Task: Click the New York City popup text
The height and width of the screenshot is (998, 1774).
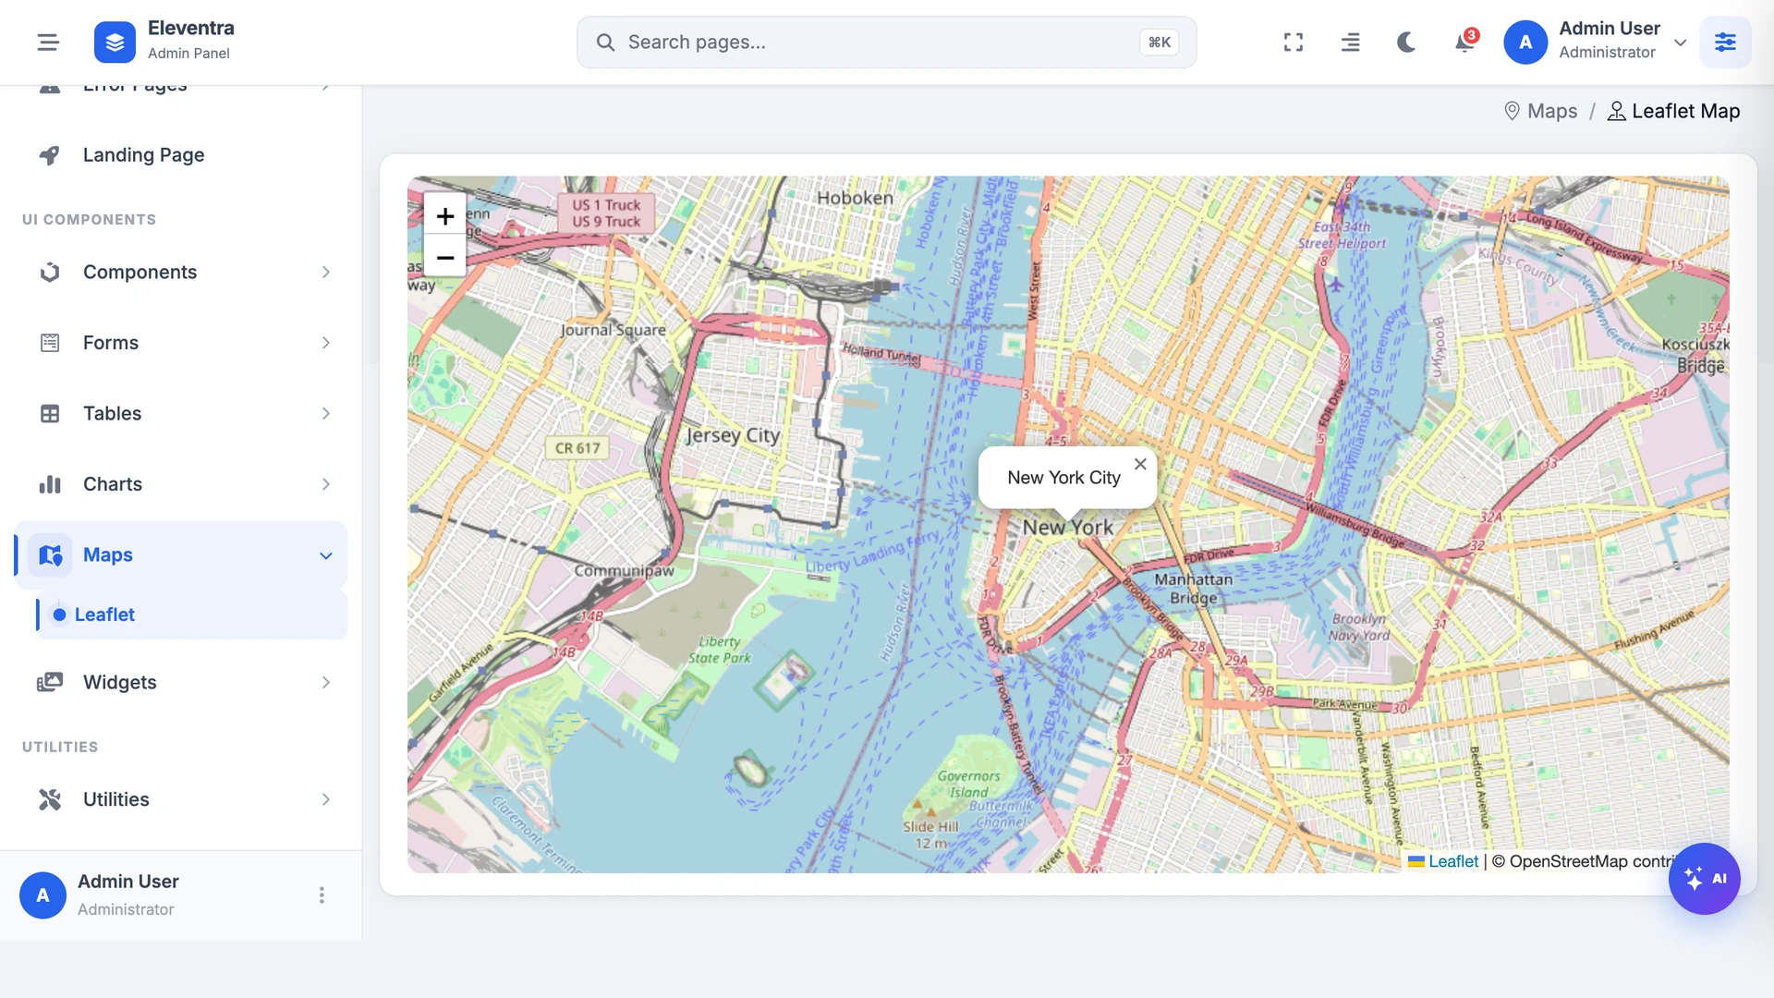Action: pyautogui.click(x=1063, y=478)
